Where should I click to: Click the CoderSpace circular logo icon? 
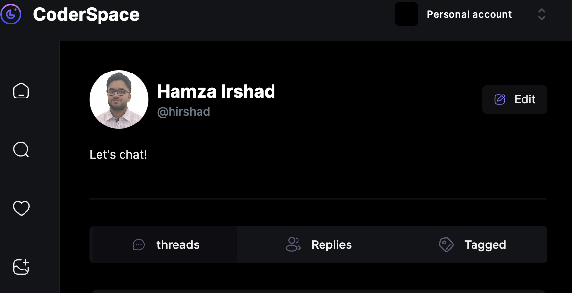[x=11, y=14]
